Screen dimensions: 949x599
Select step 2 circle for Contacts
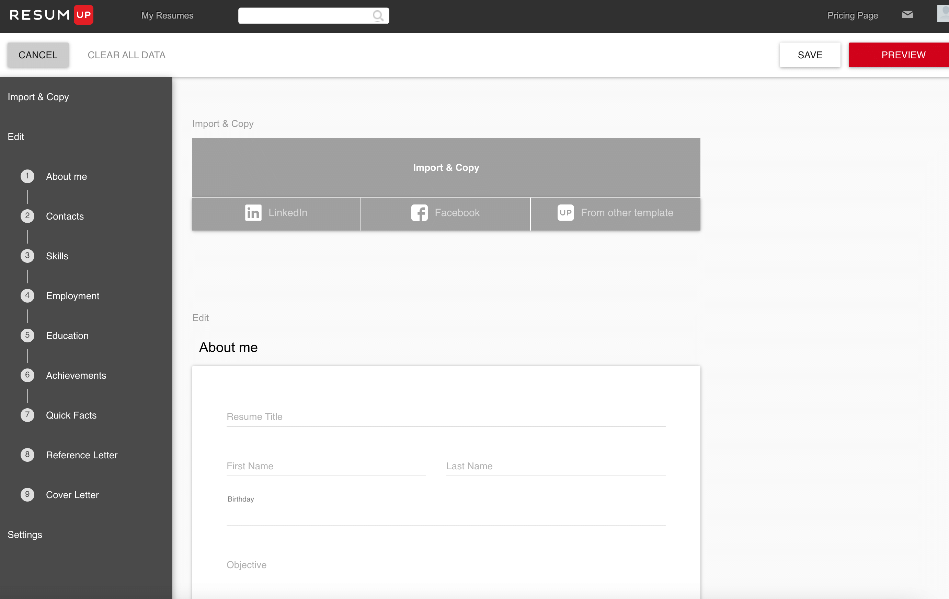(27, 216)
